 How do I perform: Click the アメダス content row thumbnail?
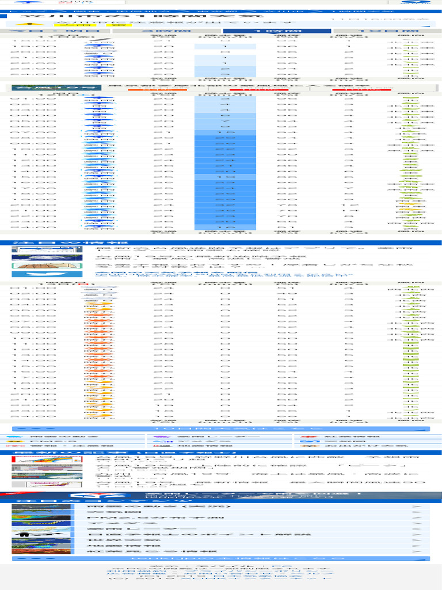coord(41,523)
